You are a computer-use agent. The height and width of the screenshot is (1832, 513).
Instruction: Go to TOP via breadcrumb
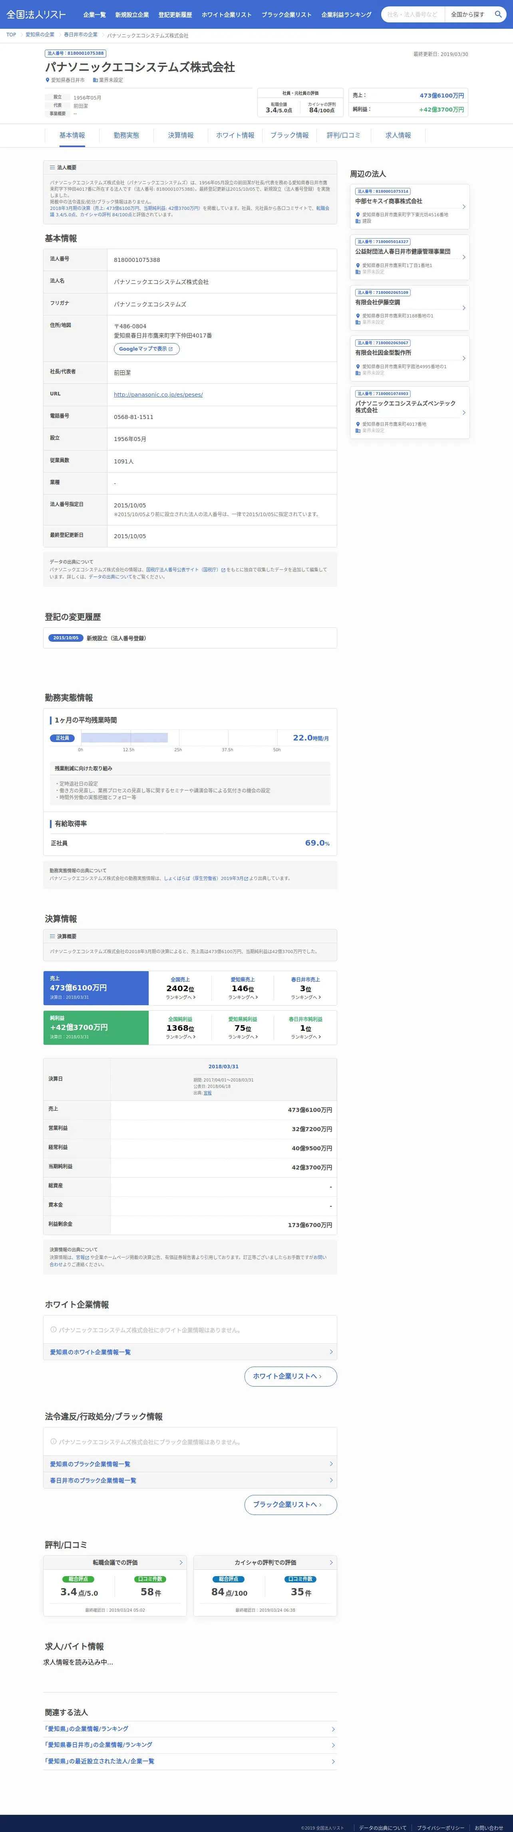point(11,35)
